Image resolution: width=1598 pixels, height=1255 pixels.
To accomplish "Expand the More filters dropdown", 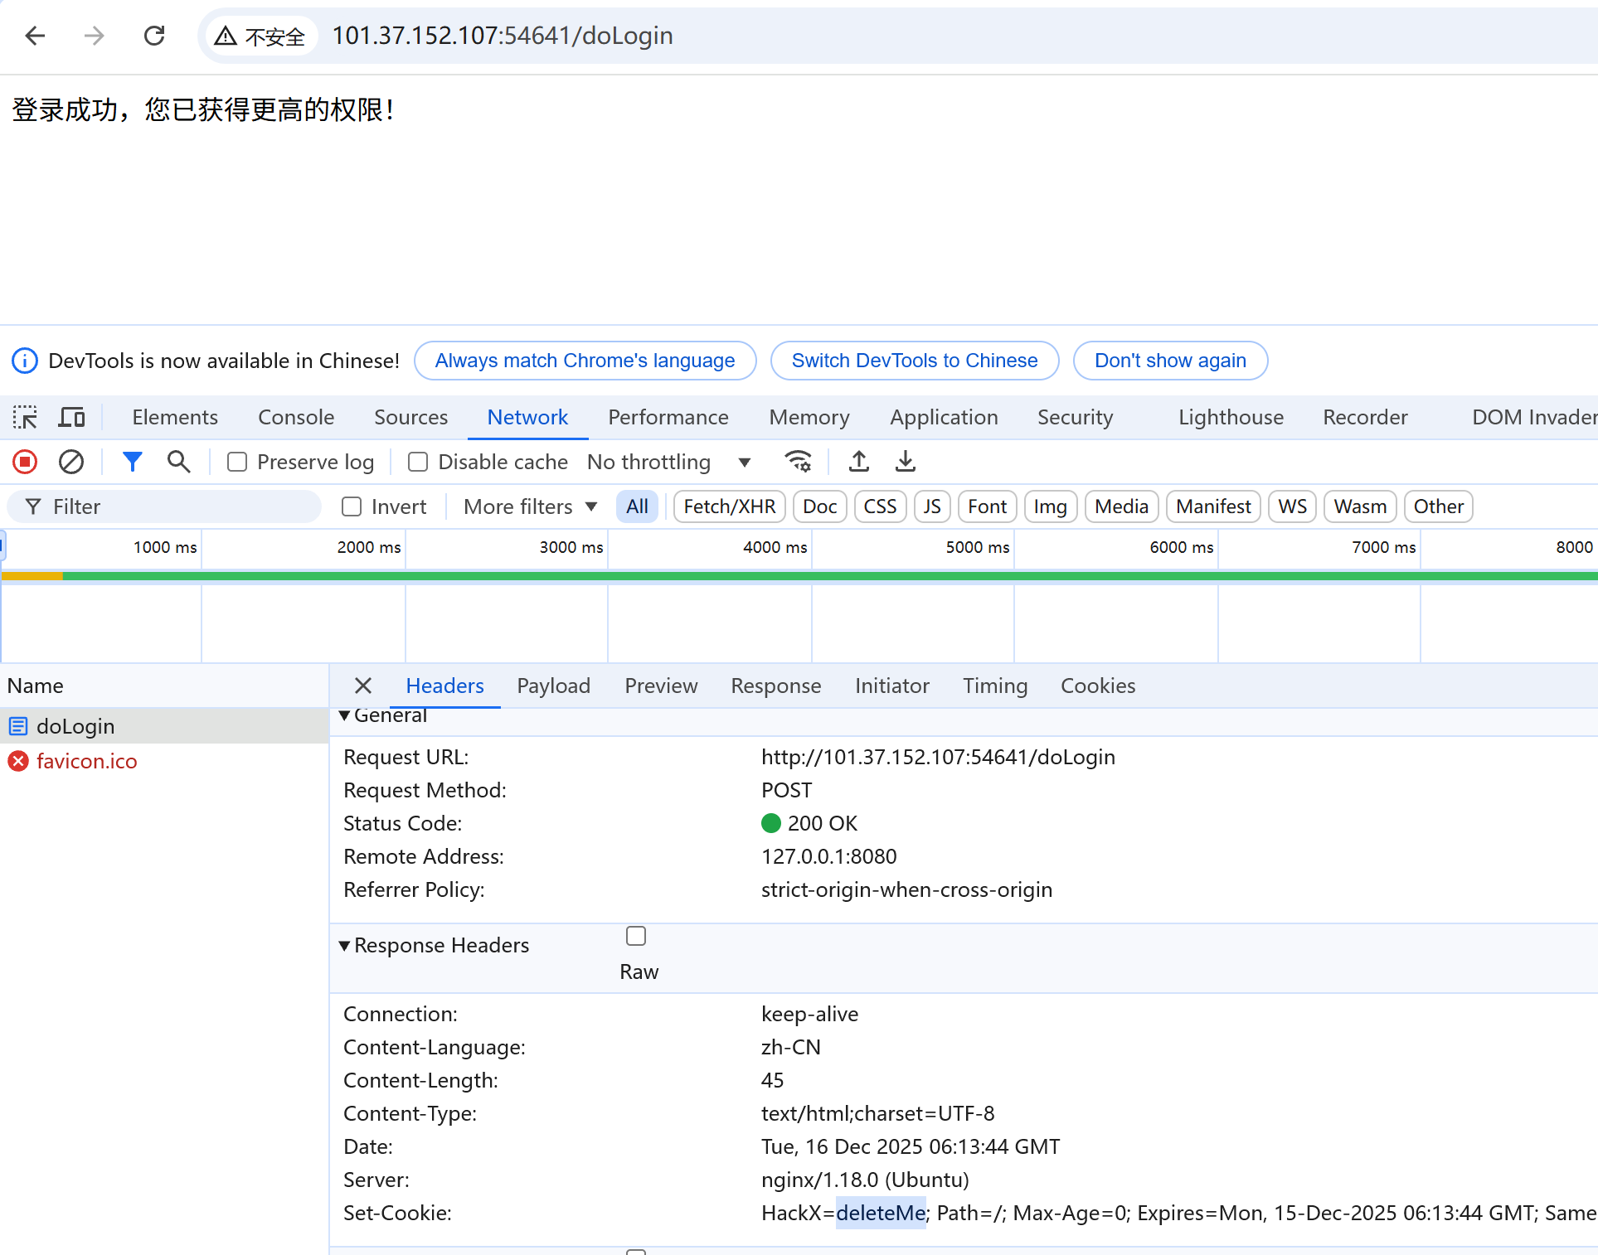I will 530,506.
